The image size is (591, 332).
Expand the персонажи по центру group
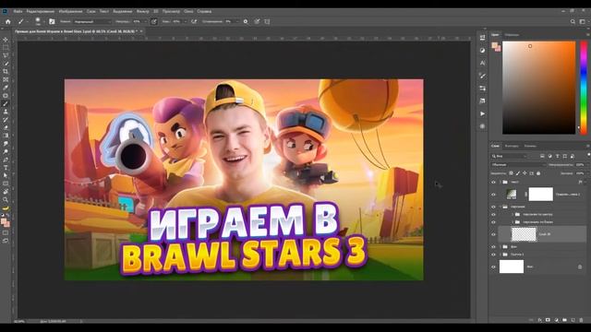tap(513, 215)
